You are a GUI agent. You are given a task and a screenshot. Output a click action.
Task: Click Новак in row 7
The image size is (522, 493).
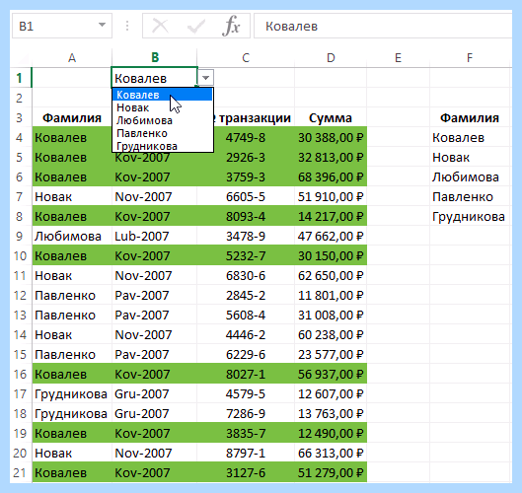coord(72,196)
